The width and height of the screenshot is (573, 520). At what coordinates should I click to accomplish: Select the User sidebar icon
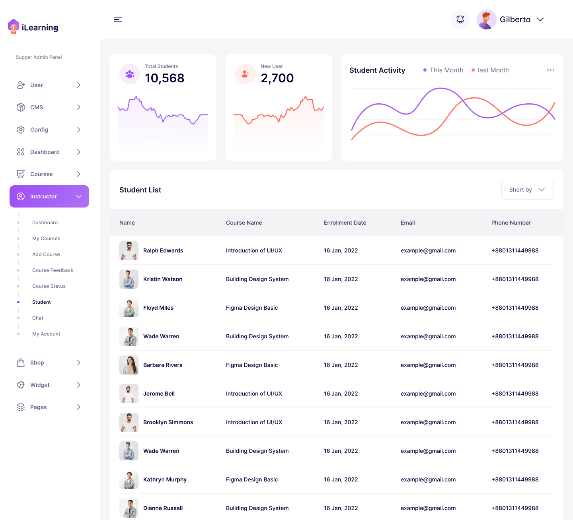pyautogui.click(x=21, y=85)
